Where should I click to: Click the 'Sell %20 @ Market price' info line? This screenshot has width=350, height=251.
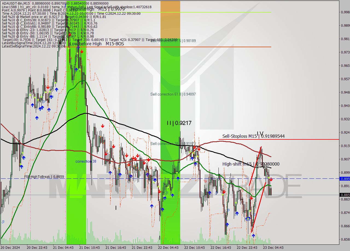[54, 17]
